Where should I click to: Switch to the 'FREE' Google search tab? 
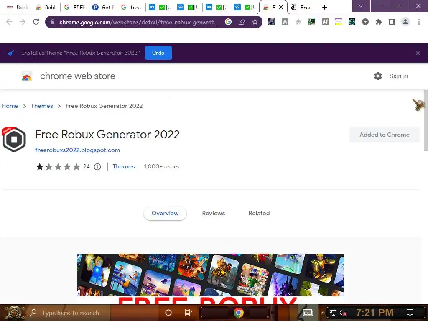74,7
